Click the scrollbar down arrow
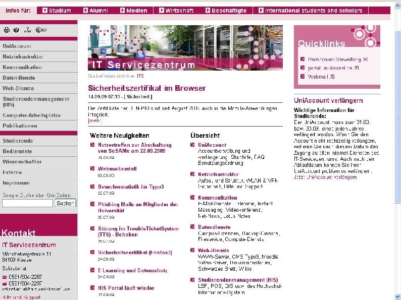The height and width of the screenshot is (300, 401). click(x=397, y=297)
